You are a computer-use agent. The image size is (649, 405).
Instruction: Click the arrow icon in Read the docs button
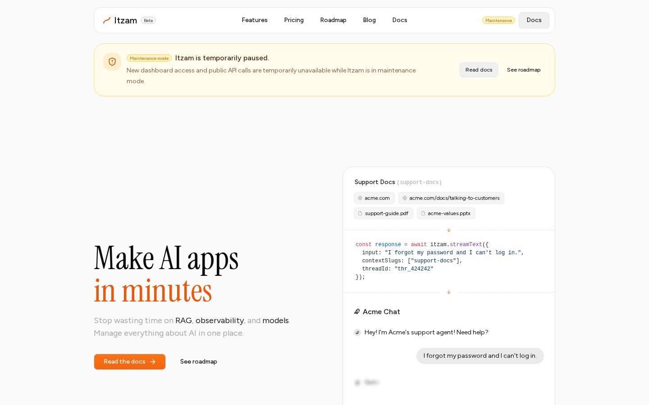pos(153,362)
